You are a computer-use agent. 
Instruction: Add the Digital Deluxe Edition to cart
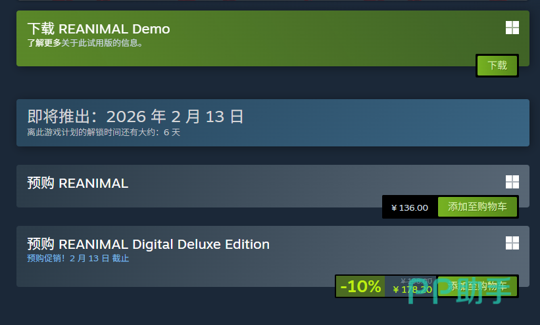pos(477,286)
